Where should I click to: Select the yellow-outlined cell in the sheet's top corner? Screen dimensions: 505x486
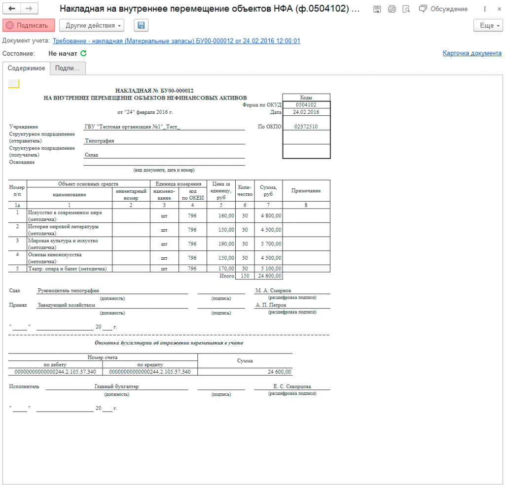tap(13, 84)
